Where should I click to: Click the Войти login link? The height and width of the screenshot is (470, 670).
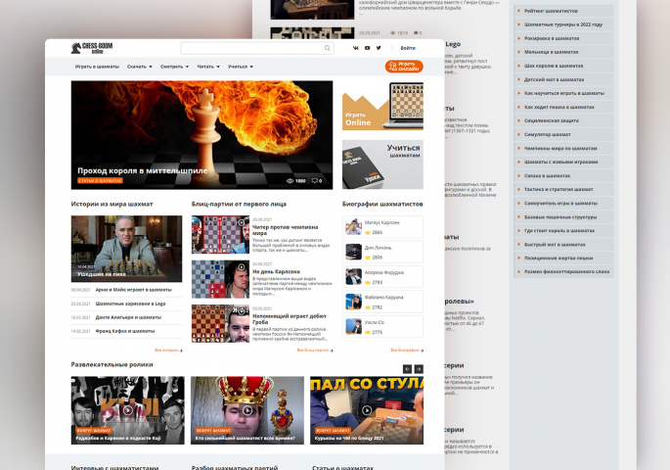pos(408,48)
